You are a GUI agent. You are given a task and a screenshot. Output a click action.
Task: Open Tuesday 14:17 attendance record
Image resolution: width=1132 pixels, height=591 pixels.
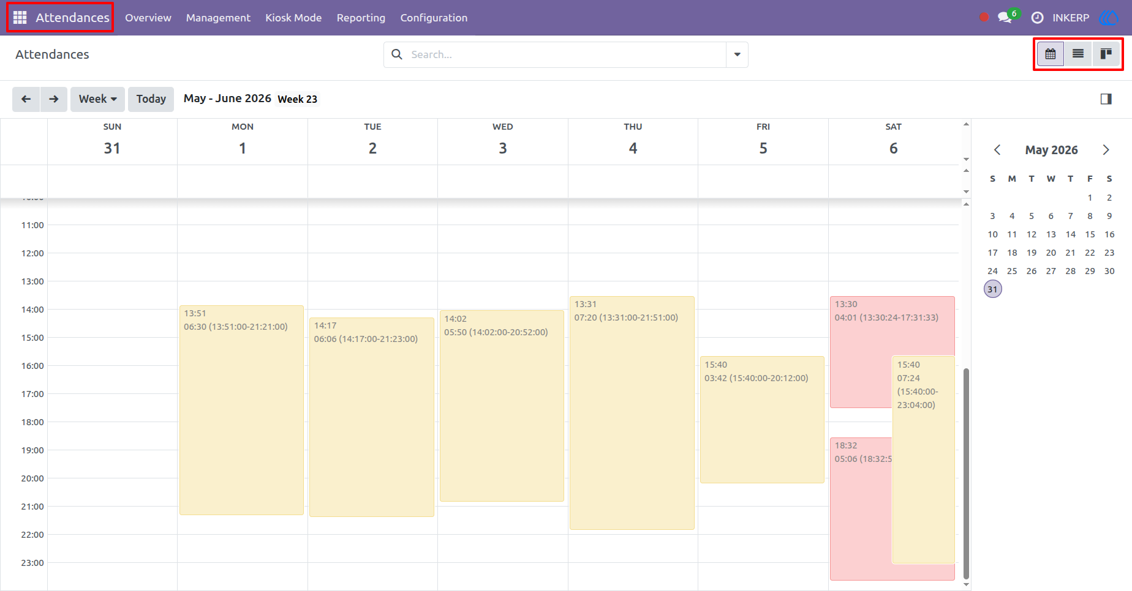pos(372,417)
